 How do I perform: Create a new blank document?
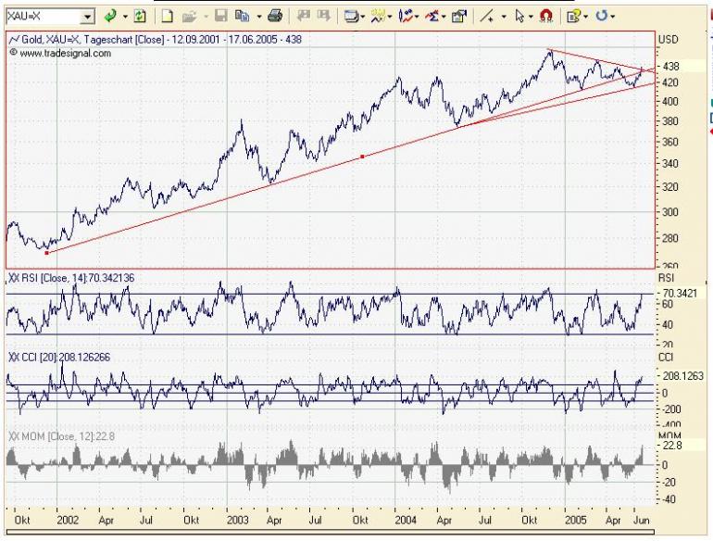coord(168,17)
